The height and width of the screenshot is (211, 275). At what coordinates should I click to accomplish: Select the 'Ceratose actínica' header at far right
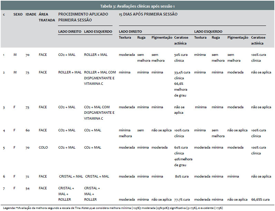pyautogui.click(x=258, y=40)
